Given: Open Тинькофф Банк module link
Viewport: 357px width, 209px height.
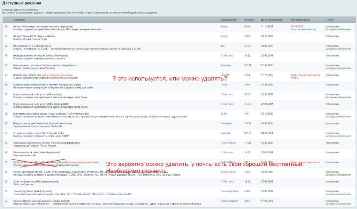Looking at the screenshot, I should coord(23,191).
